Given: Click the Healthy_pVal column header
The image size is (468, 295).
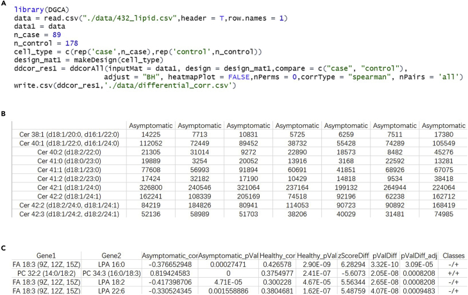Looking at the screenshot, I should [x=317, y=256].
